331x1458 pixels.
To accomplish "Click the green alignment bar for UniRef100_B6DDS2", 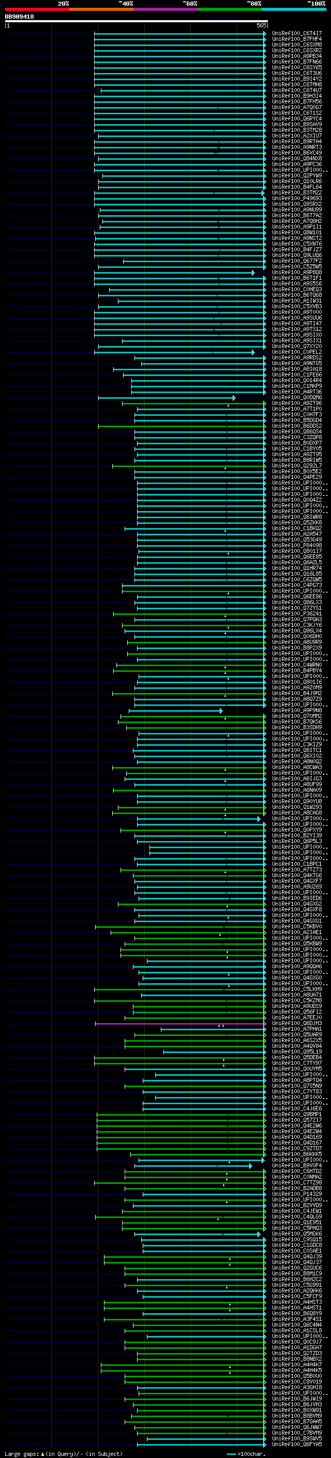I will 182,426.
